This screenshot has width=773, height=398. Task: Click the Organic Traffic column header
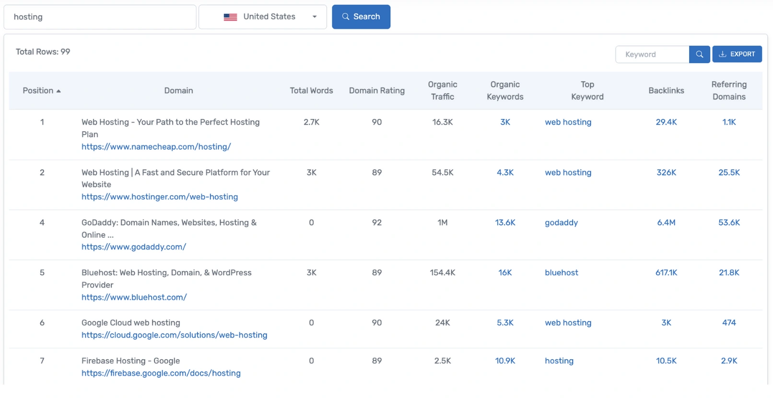[x=443, y=91]
